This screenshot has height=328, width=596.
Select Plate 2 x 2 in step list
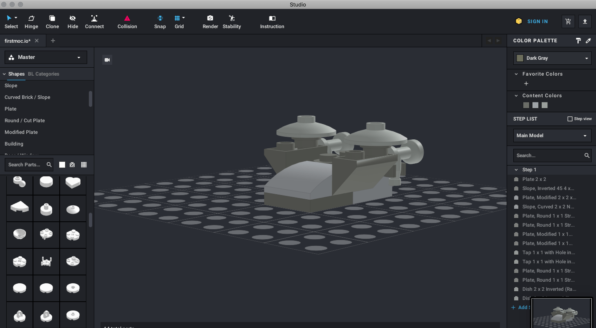534,179
